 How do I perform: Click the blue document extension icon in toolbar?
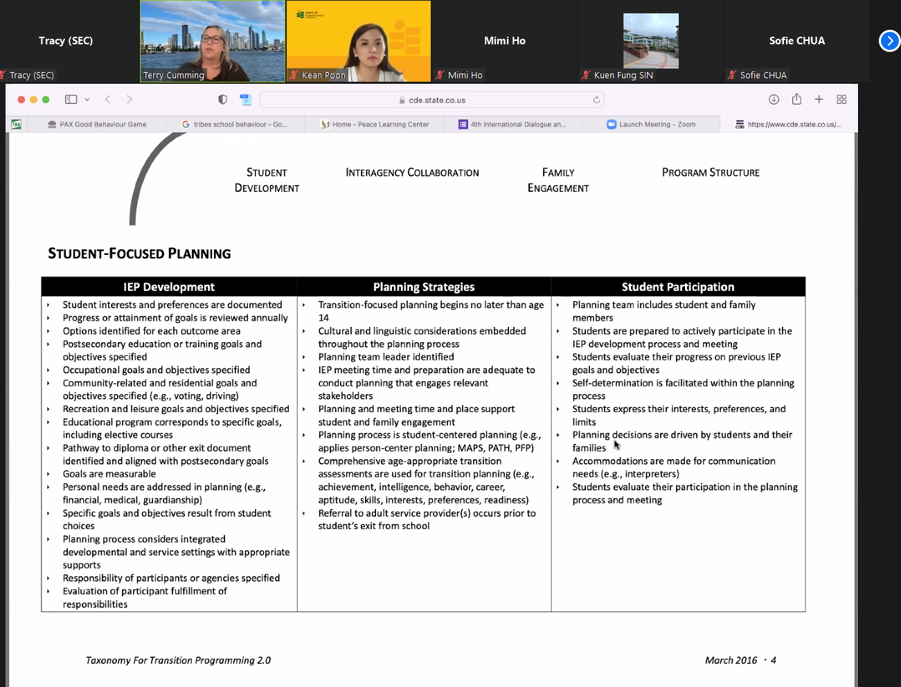(245, 100)
